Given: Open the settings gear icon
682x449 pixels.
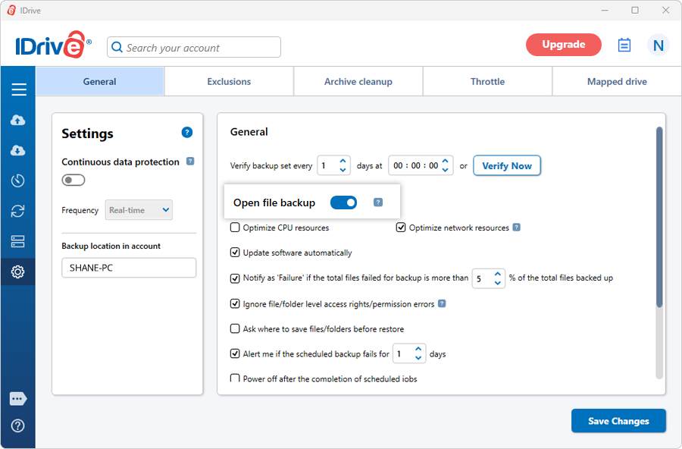Looking at the screenshot, I should click(18, 272).
